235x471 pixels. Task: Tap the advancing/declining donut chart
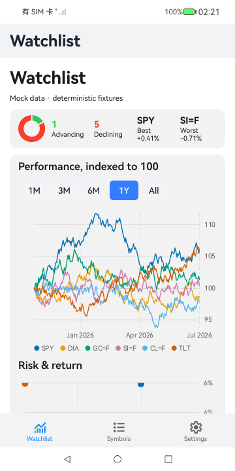(x=32, y=129)
